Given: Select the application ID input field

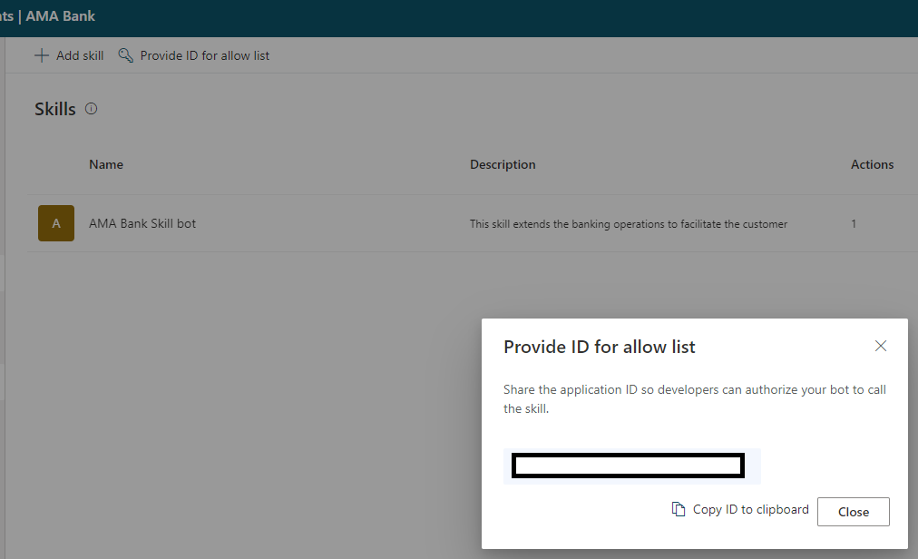Looking at the screenshot, I should click(629, 466).
